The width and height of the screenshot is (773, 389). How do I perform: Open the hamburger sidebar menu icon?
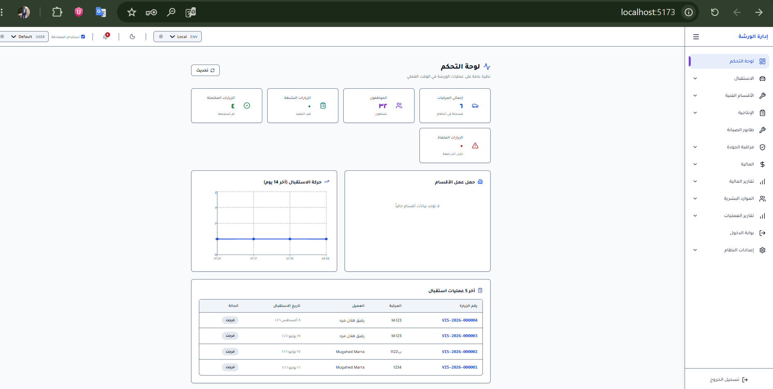(x=696, y=37)
